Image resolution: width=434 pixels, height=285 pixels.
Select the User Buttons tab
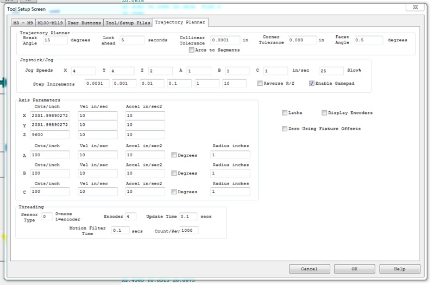(84, 22)
